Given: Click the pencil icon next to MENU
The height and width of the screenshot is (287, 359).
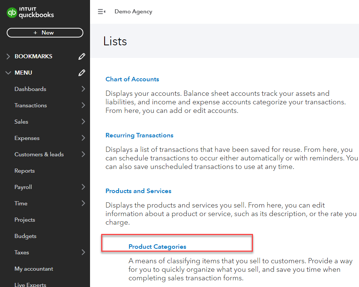Looking at the screenshot, I should coord(81,73).
